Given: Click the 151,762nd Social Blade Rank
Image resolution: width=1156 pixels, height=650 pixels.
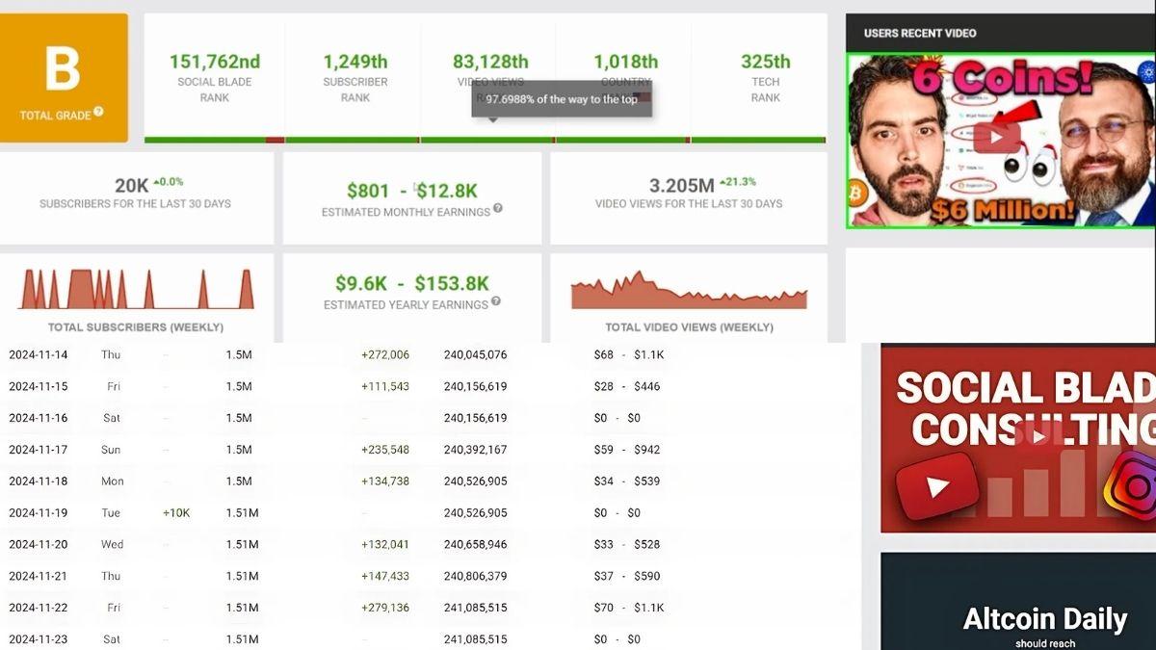Looking at the screenshot, I should (x=215, y=62).
